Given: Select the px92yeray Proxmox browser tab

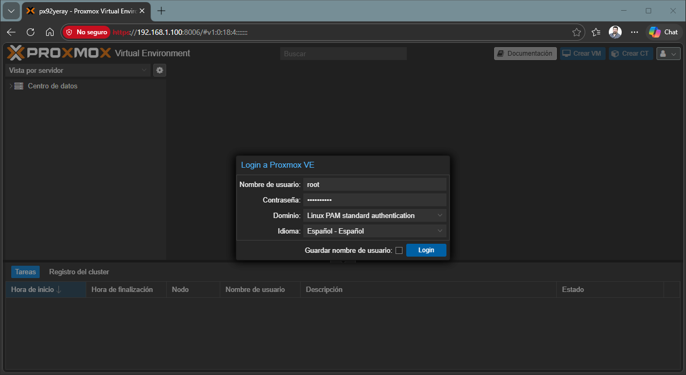Looking at the screenshot, I should pos(86,11).
